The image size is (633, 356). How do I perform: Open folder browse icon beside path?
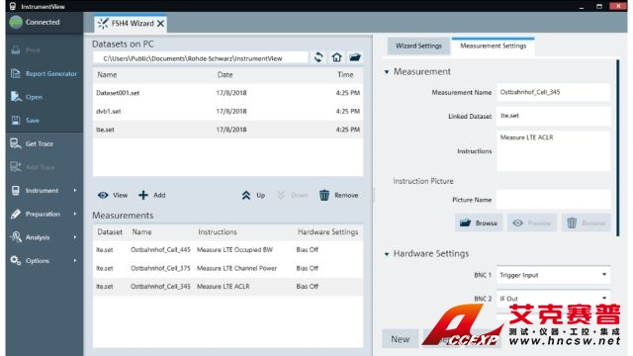[x=355, y=57]
